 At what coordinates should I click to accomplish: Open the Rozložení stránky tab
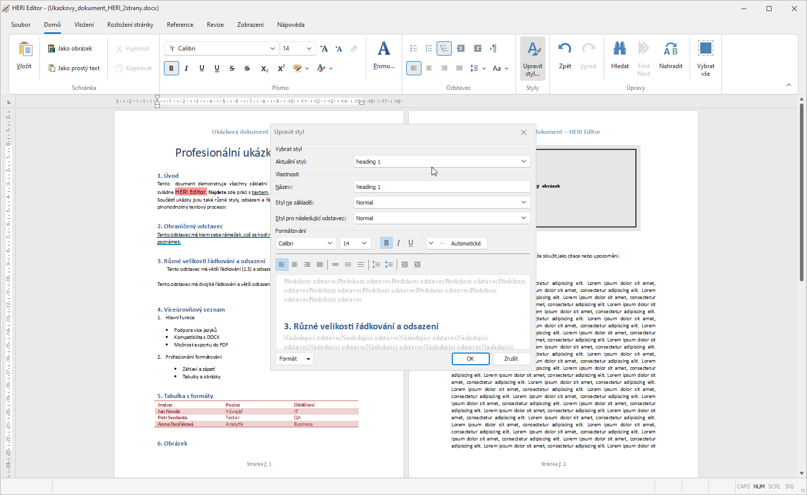pos(130,25)
